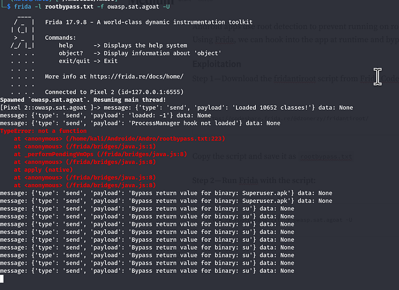Viewport: 399px width, 290px height.
Task: Click 'owasp.sat.agoat' package in command
Action: [x=133, y=6]
